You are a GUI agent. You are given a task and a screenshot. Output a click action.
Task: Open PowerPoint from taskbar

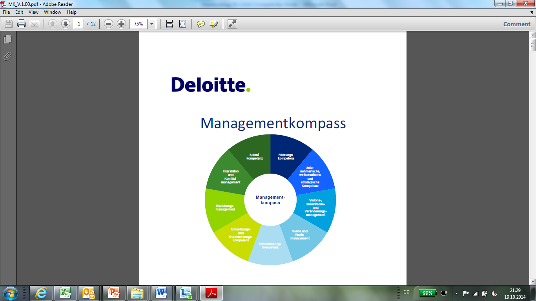[x=113, y=293]
